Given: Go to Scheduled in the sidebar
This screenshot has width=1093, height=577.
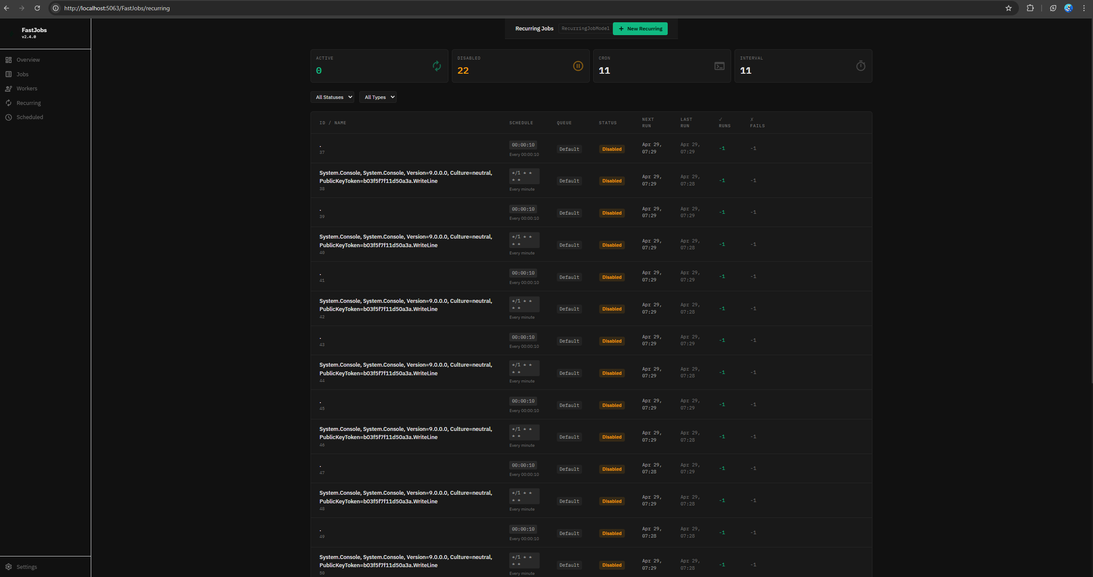Looking at the screenshot, I should pos(30,117).
